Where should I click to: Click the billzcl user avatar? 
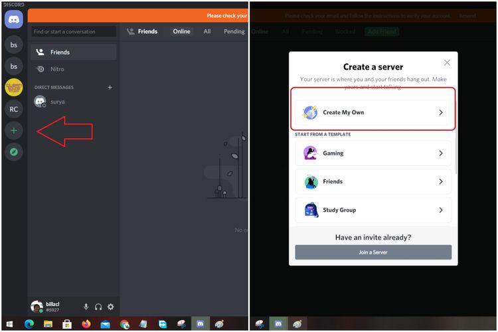[37, 307]
